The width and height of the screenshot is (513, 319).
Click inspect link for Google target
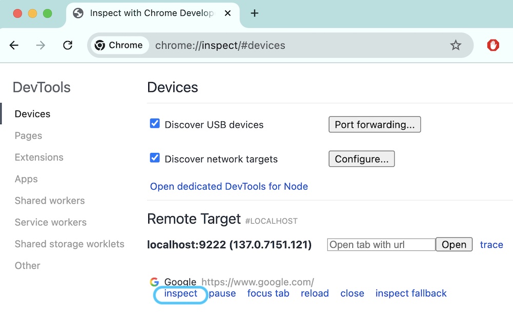tap(181, 293)
